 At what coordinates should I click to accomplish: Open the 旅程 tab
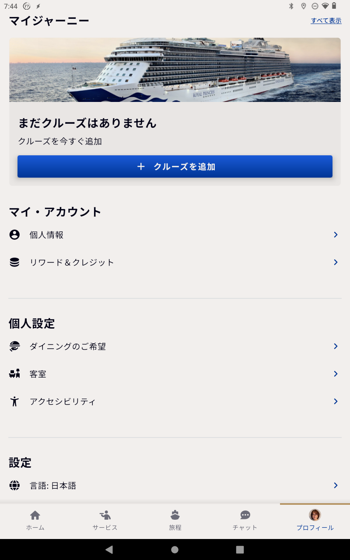click(175, 520)
